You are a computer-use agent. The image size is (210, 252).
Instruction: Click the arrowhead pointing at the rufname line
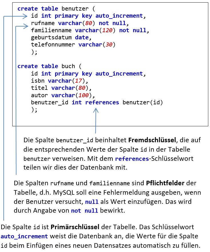pyautogui.click(x=26, y=27)
